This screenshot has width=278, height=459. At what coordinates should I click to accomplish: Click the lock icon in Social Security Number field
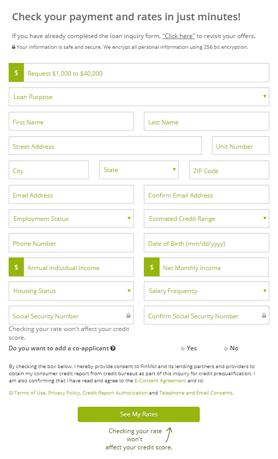pos(128,316)
